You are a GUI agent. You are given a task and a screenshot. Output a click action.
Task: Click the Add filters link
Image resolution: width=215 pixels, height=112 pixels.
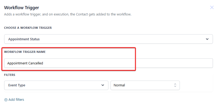[16, 100]
